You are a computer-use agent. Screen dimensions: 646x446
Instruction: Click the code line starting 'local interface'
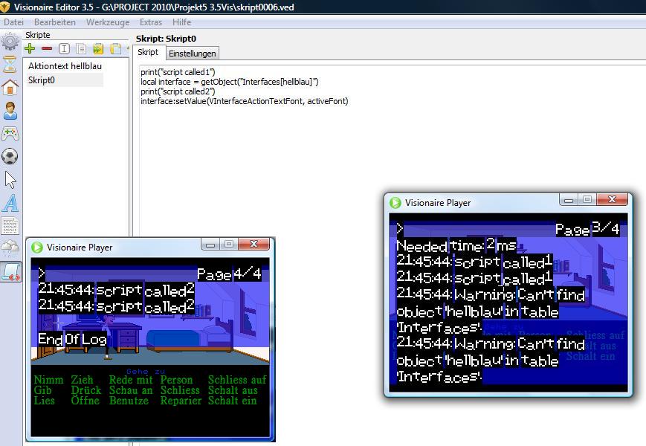point(230,82)
